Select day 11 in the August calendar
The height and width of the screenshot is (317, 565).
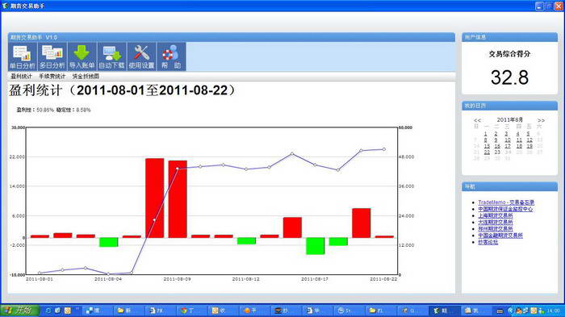click(519, 140)
